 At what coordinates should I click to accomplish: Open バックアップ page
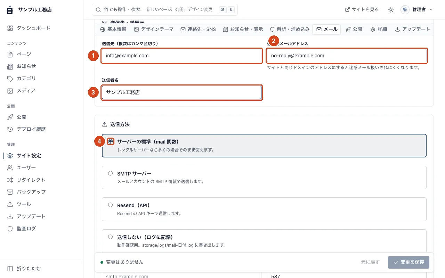[42, 192]
